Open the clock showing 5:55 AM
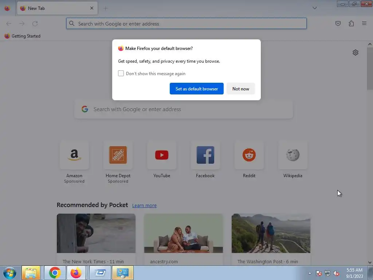The height and width of the screenshot is (280, 373). pyautogui.click(x=354, y=273)
